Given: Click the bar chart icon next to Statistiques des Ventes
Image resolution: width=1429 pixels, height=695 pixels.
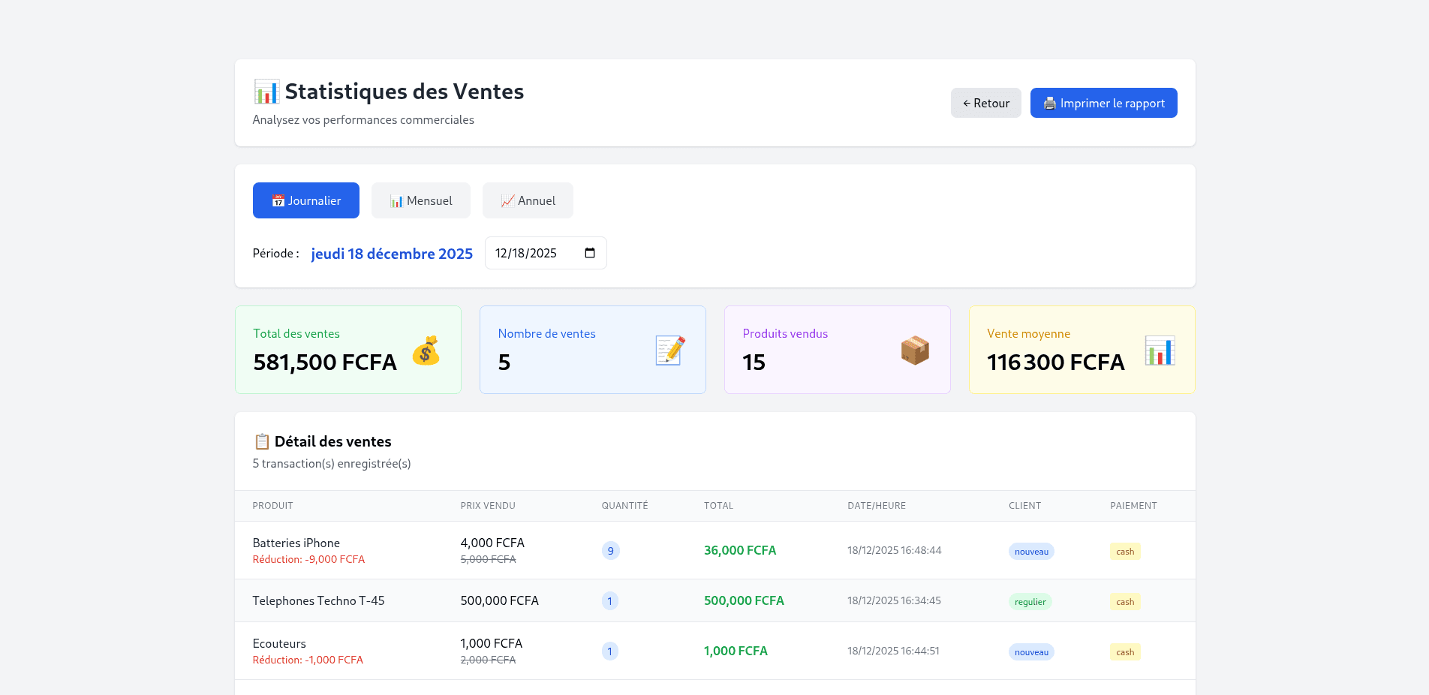Looking at the screenshot, I should pyautogui.click(x=266, y=91).
